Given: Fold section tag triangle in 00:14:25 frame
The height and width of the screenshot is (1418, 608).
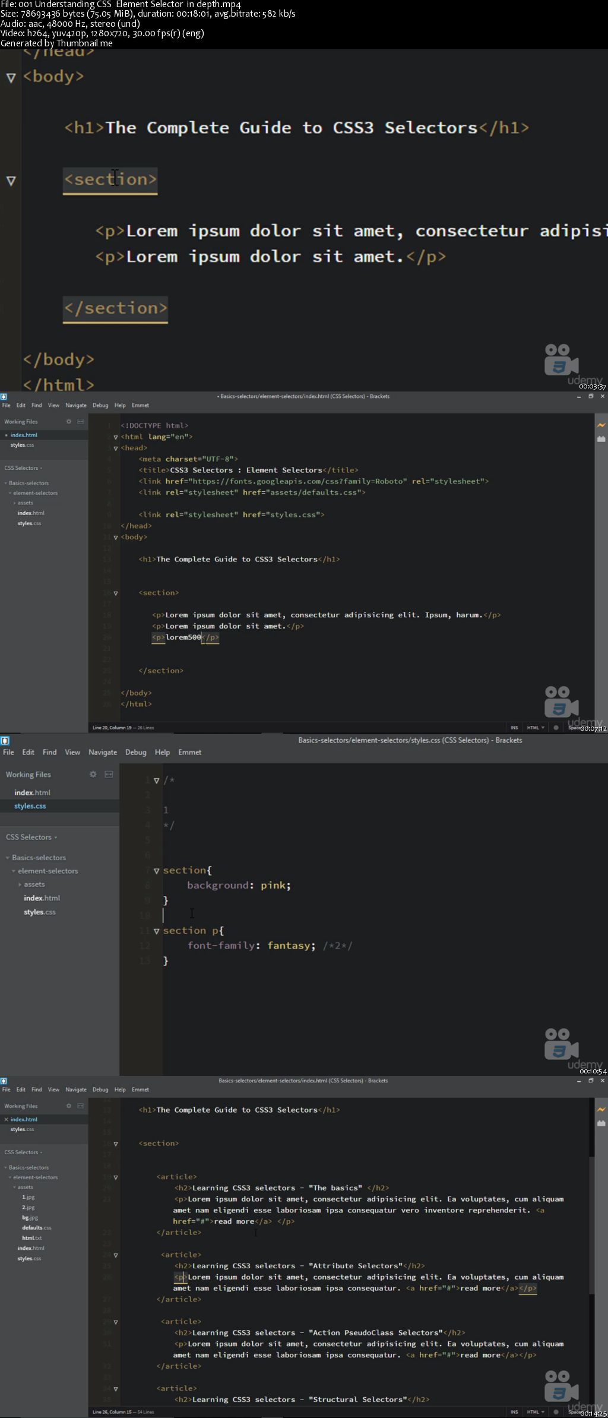Looking at the screenshot, I should [x=116, y=1144].
